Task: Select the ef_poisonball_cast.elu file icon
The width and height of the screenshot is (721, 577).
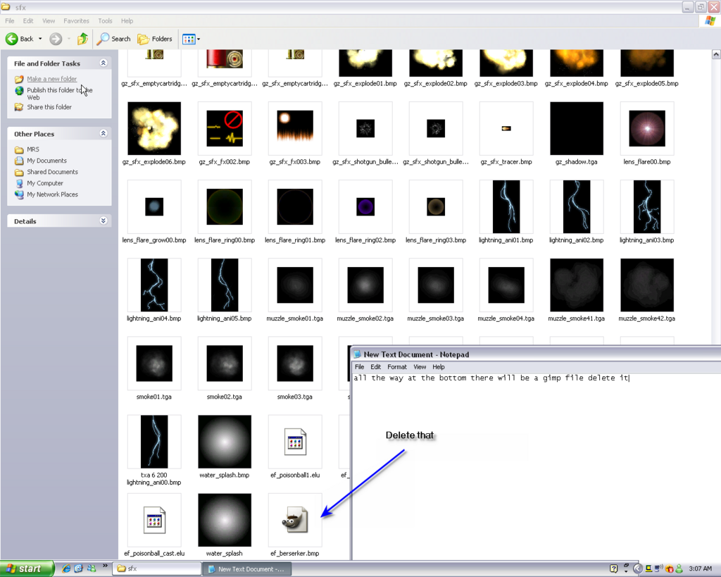Action: 154,520
